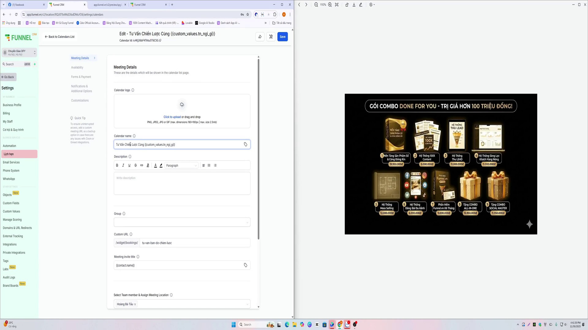Rotate the image in the viewer
The width and height of the screenshot is (588, 330).
(347, 5)
